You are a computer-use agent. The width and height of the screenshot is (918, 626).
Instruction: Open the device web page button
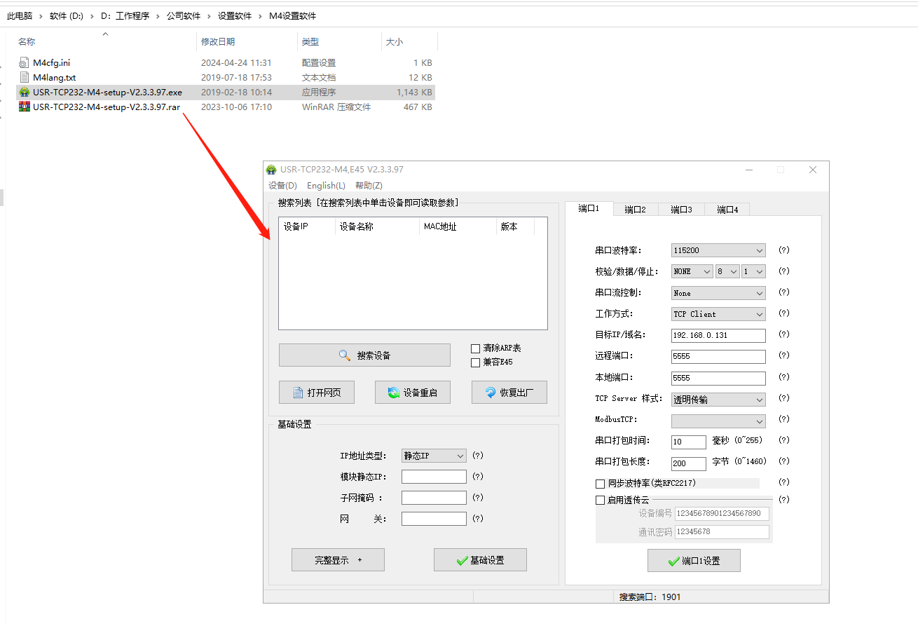click(316, 393)
